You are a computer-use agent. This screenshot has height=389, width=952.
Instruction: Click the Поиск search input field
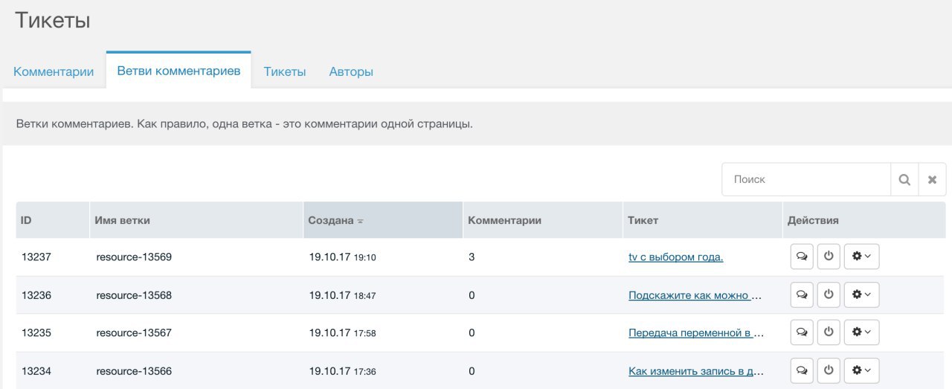(x=806, y=179)
